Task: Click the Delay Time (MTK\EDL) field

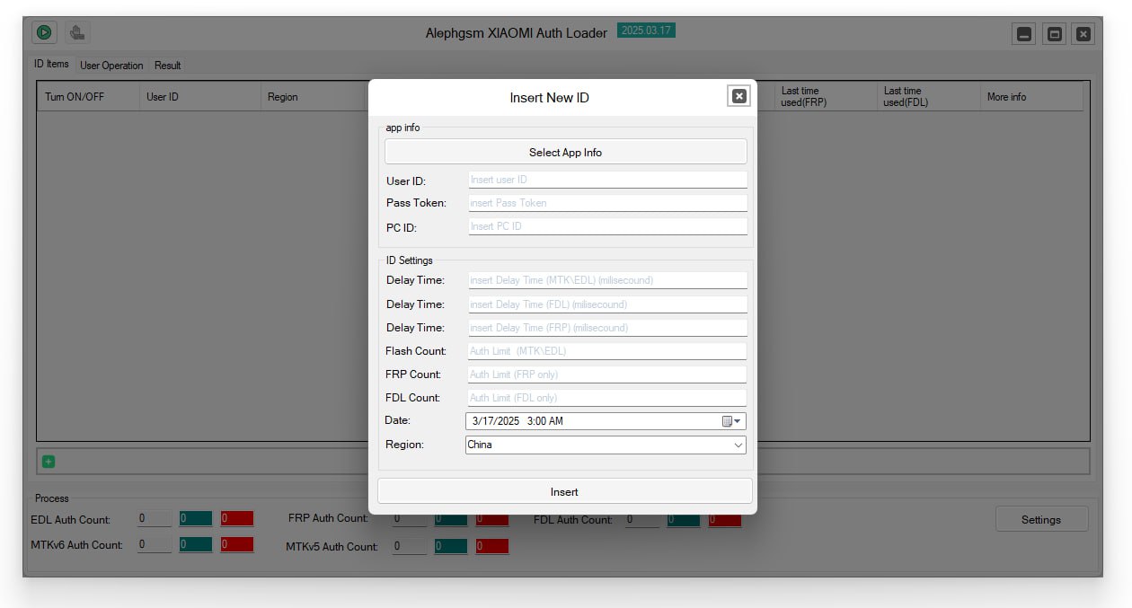Action: coord(607,280)
